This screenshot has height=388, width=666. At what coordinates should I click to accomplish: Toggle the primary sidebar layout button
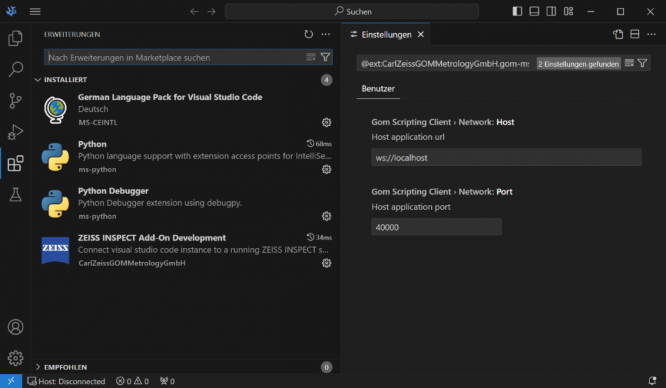coord(517,11)
